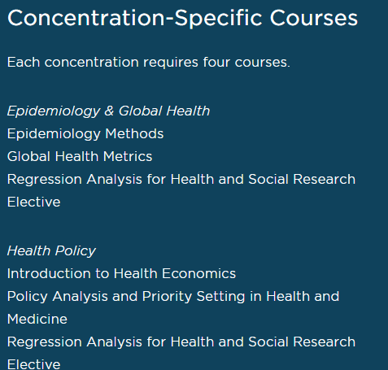Select the italic "Health Policy" heading
Viewport: 388px width, 370px height.
point(51,251)
